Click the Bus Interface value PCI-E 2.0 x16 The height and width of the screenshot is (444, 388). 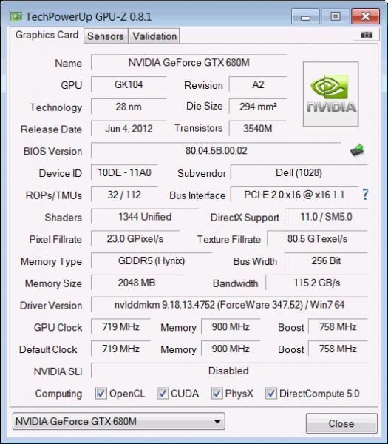click(x=294, y=195)
